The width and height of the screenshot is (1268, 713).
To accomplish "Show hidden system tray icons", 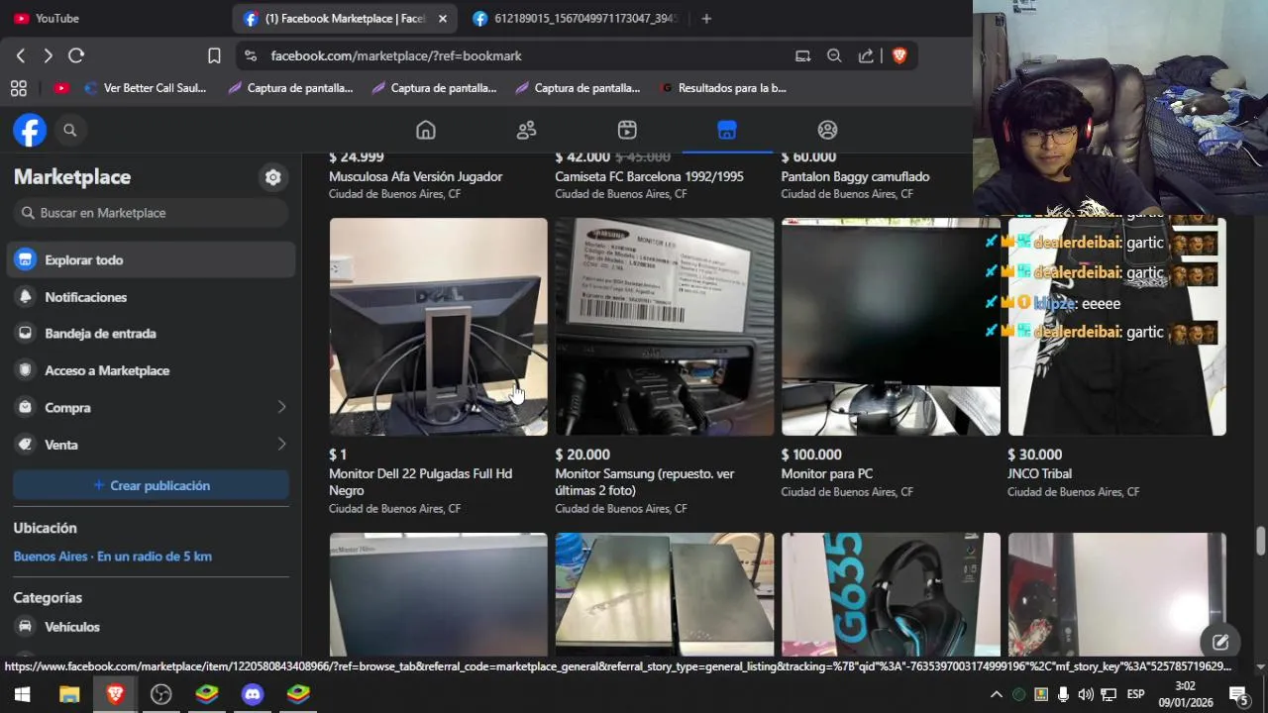I will [x=997, y=694].
